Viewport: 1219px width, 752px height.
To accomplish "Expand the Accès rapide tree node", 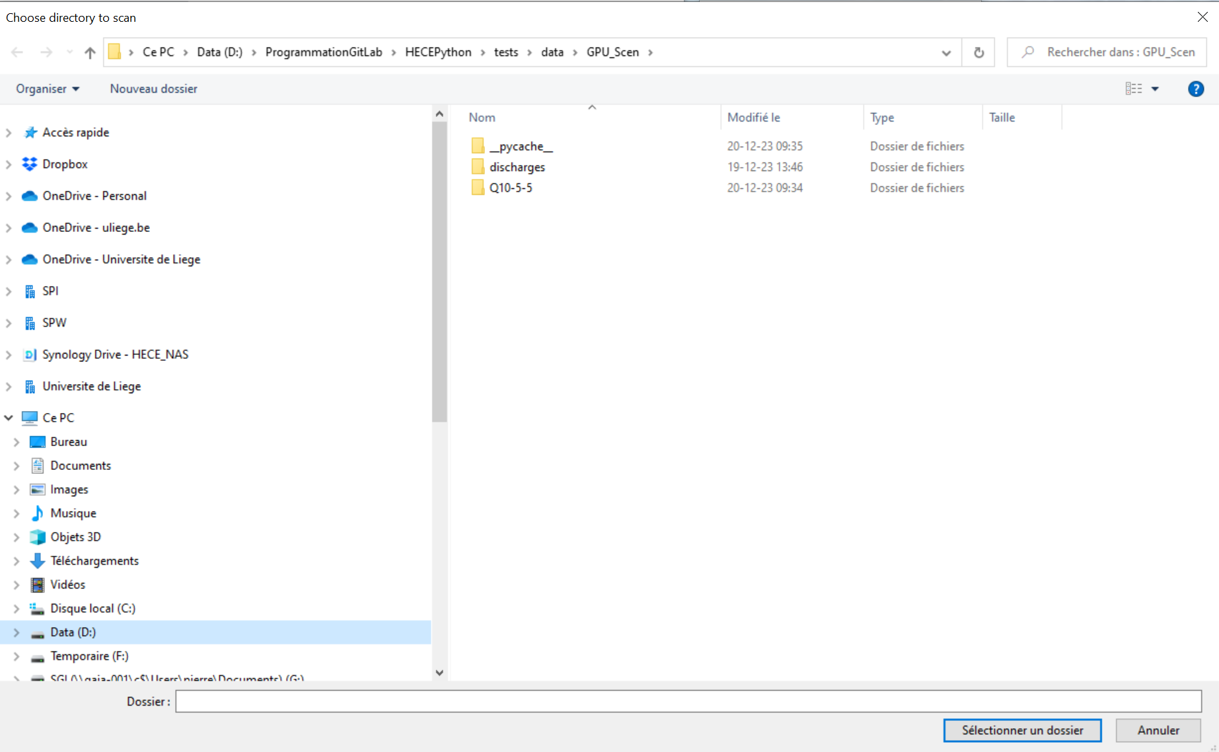I will (9, 133).
